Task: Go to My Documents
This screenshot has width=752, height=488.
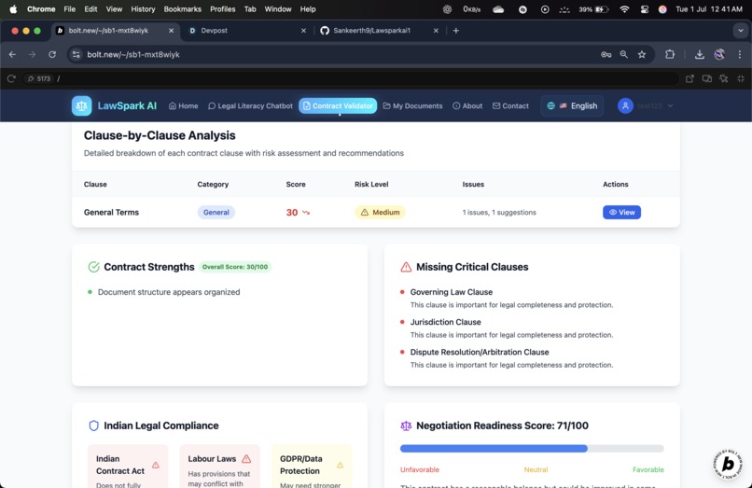Action: pos(412,105)
